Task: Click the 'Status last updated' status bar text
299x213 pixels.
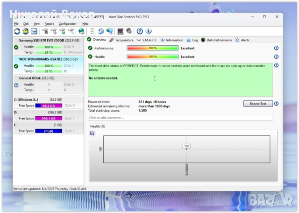Action: (50, 189)
